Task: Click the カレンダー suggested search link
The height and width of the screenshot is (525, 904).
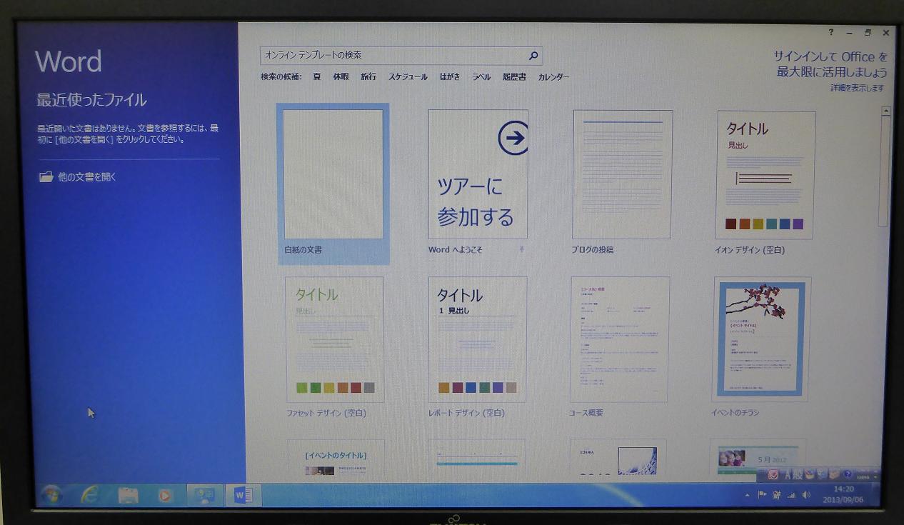Action: coord(553,77)
